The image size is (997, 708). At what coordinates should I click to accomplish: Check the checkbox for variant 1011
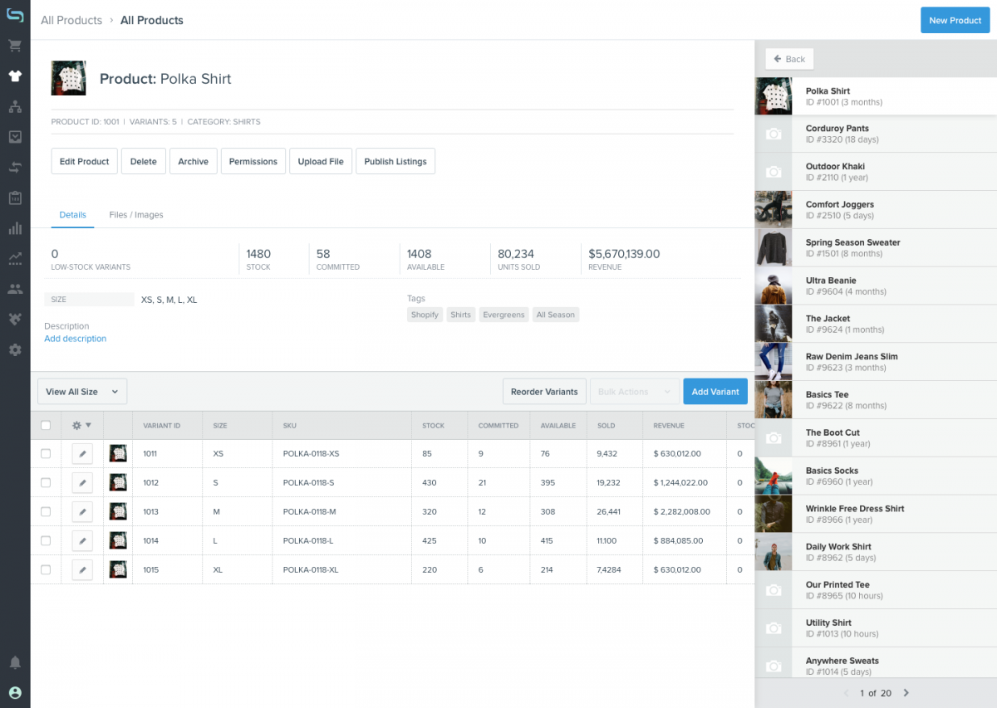(46, 453)
